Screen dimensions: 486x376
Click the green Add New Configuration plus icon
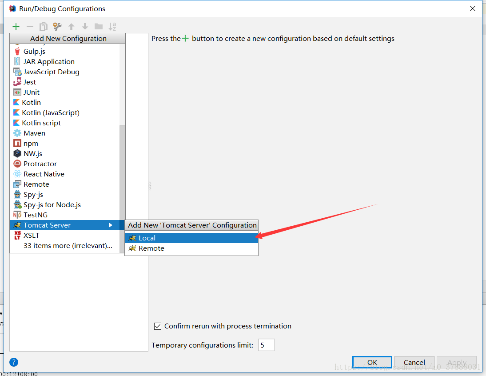pyautogui.click(x=16, y=27)
